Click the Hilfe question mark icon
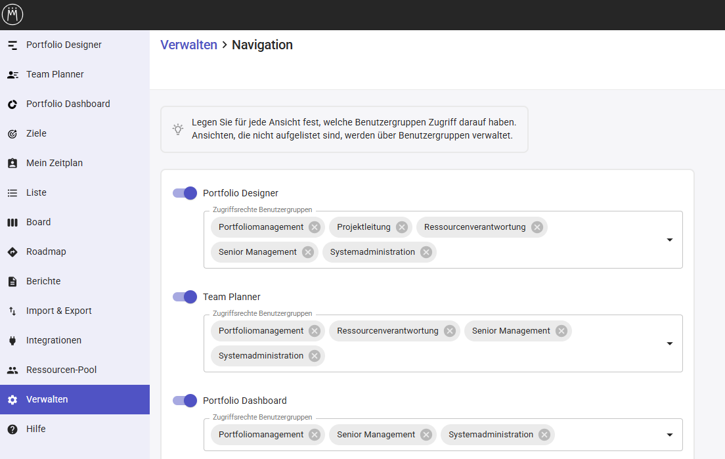Screen dimensions: 725x459 [x=12, y=429]
